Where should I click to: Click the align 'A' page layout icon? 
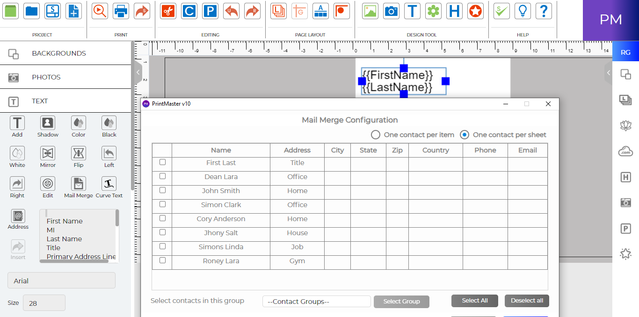(320, 11)
